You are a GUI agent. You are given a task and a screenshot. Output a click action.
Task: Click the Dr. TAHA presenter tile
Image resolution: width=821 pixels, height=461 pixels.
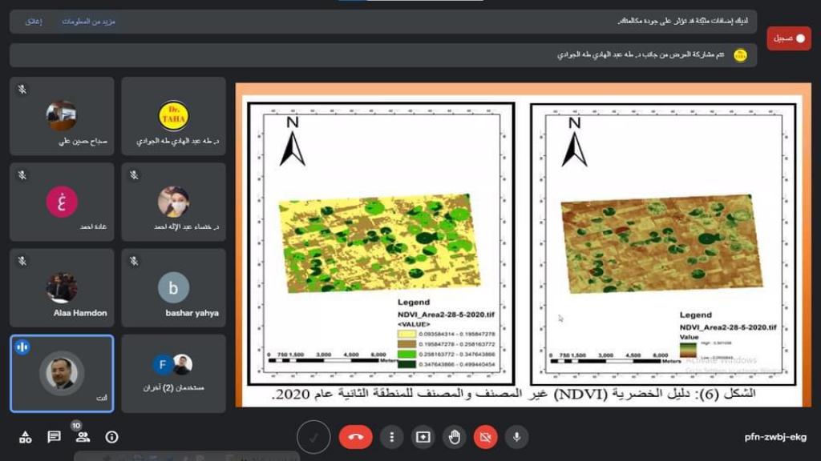173,117
